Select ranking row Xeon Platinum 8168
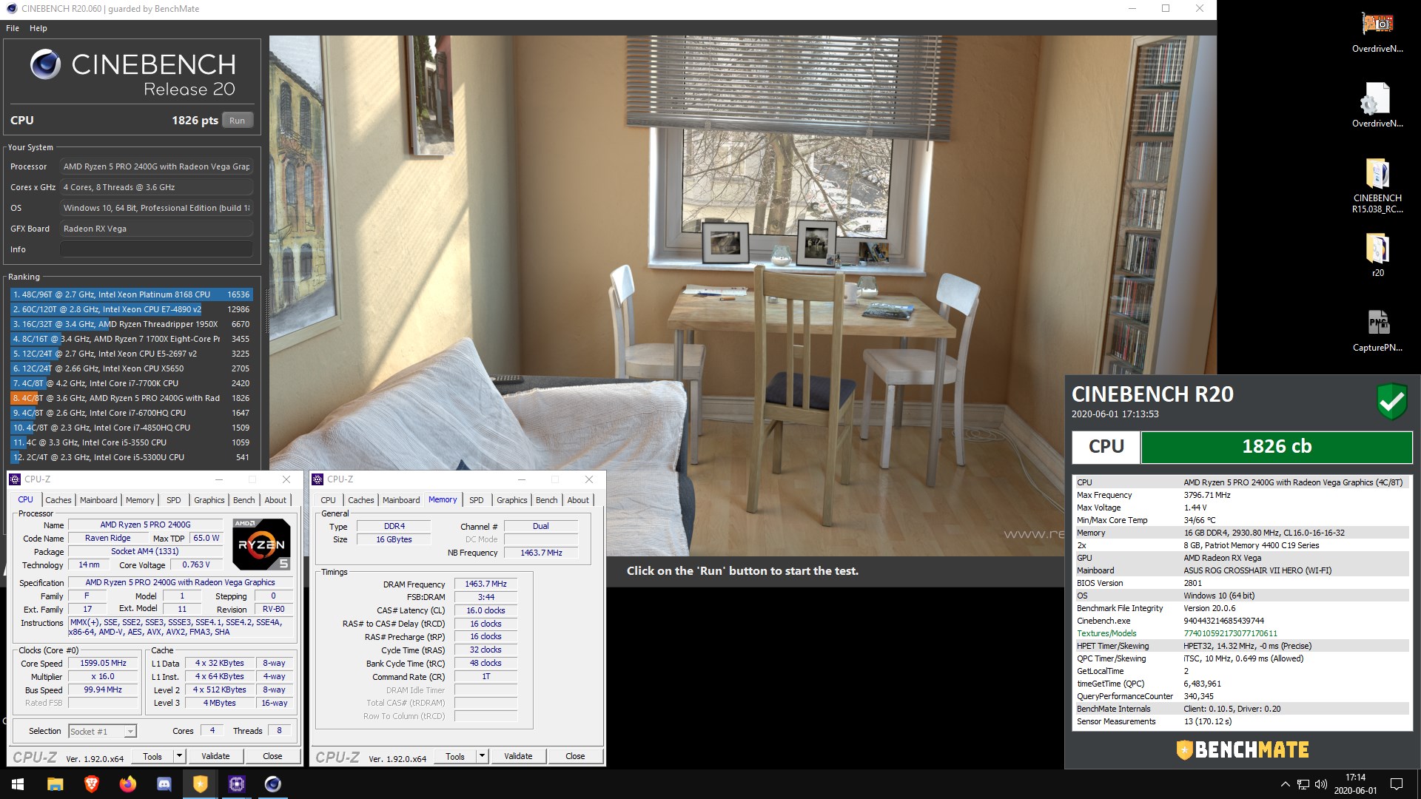The height and width of the screenshot is (799, 1421). 131,294
